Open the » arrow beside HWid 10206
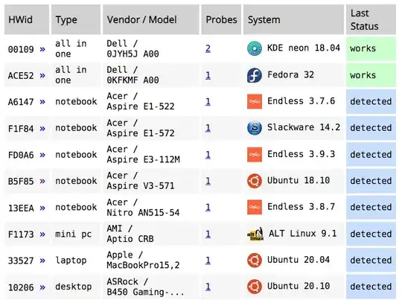Screen dimensions: 402x300 pyautogui.click(x=42, y=287)
